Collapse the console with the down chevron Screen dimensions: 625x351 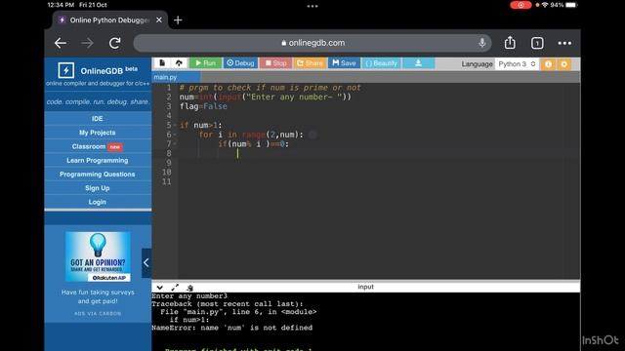click(159, 288)
